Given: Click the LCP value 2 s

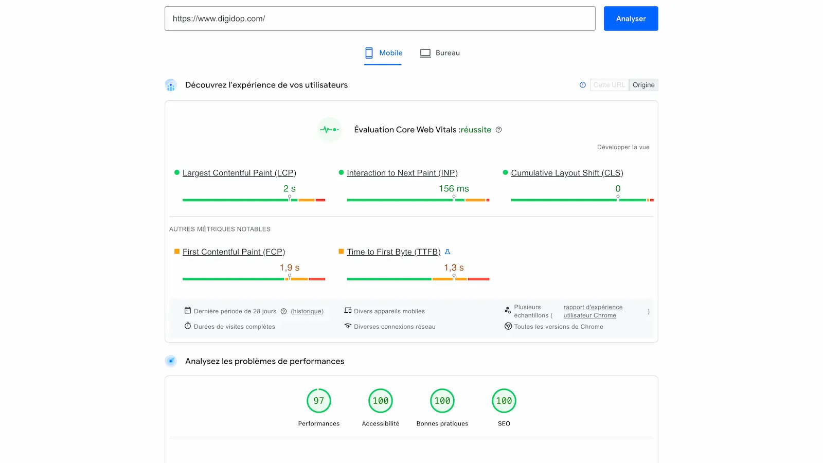Looking at the screenshot, I should click(x=290, y=189).
